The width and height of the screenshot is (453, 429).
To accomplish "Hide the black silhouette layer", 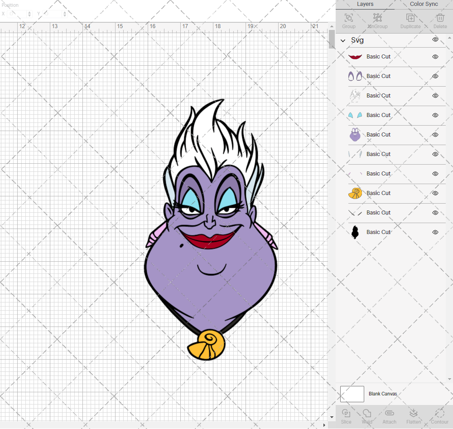I will 435,232.
